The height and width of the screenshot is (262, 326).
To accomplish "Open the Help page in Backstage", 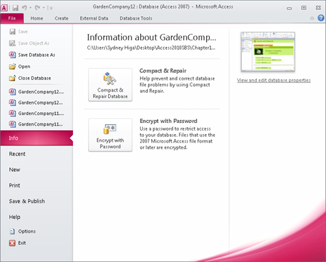I will point(14,217).
